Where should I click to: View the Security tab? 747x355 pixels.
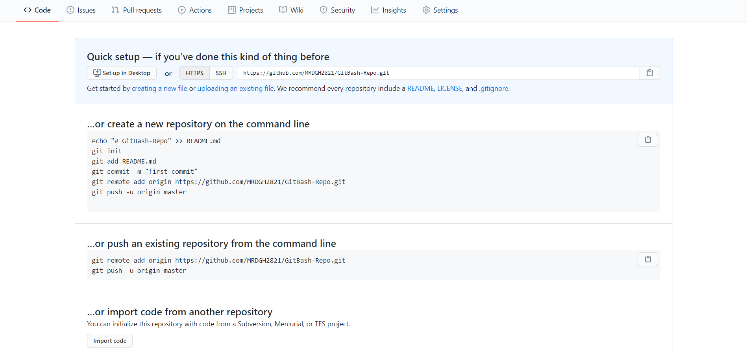337,10
